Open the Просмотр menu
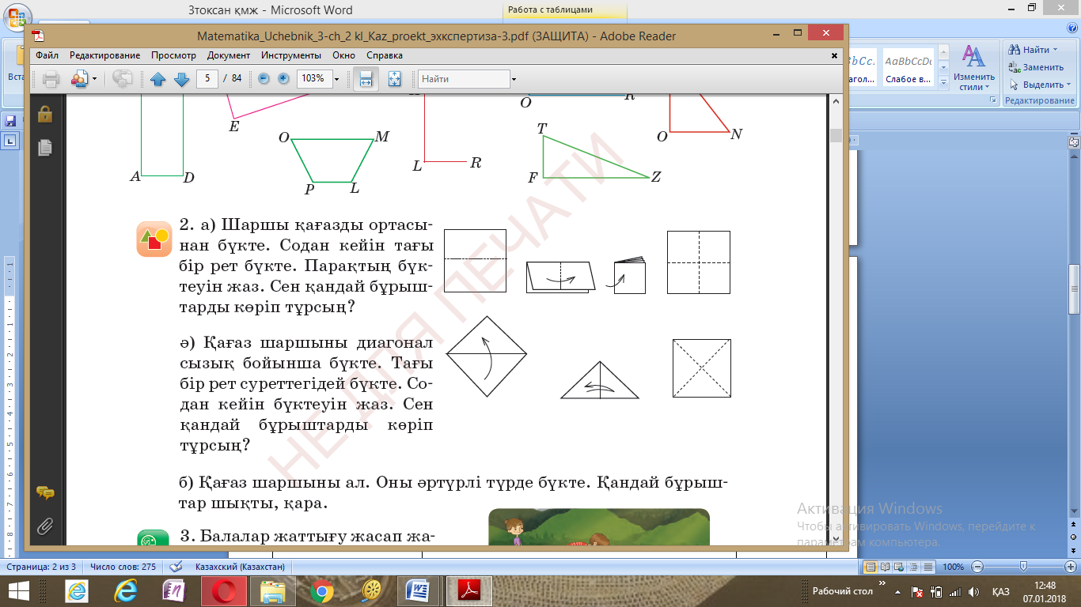Viewport: 1081px width, 607px height. [173, 55]
